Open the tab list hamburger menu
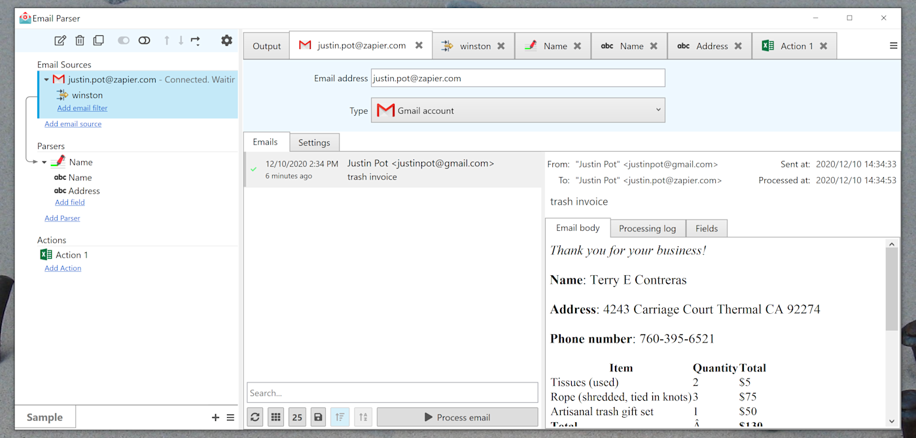 (x=894, y=46)
